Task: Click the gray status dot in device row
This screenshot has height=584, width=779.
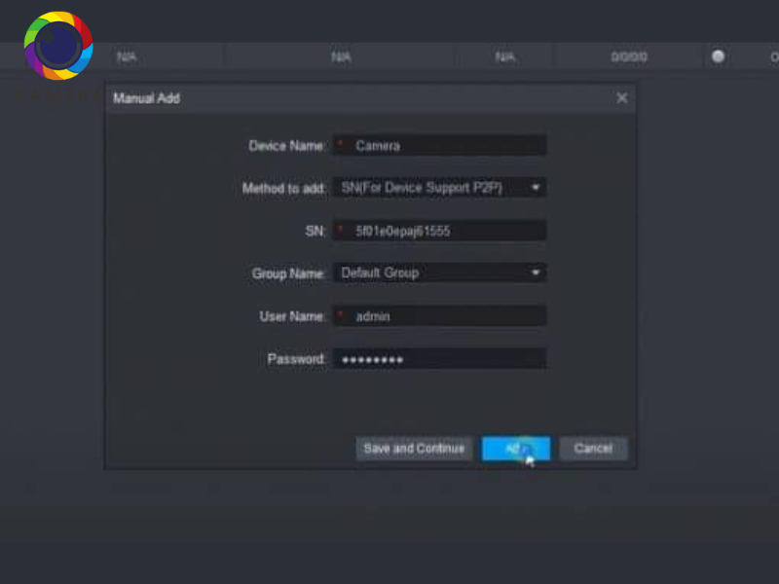Action: coord(719,56)
